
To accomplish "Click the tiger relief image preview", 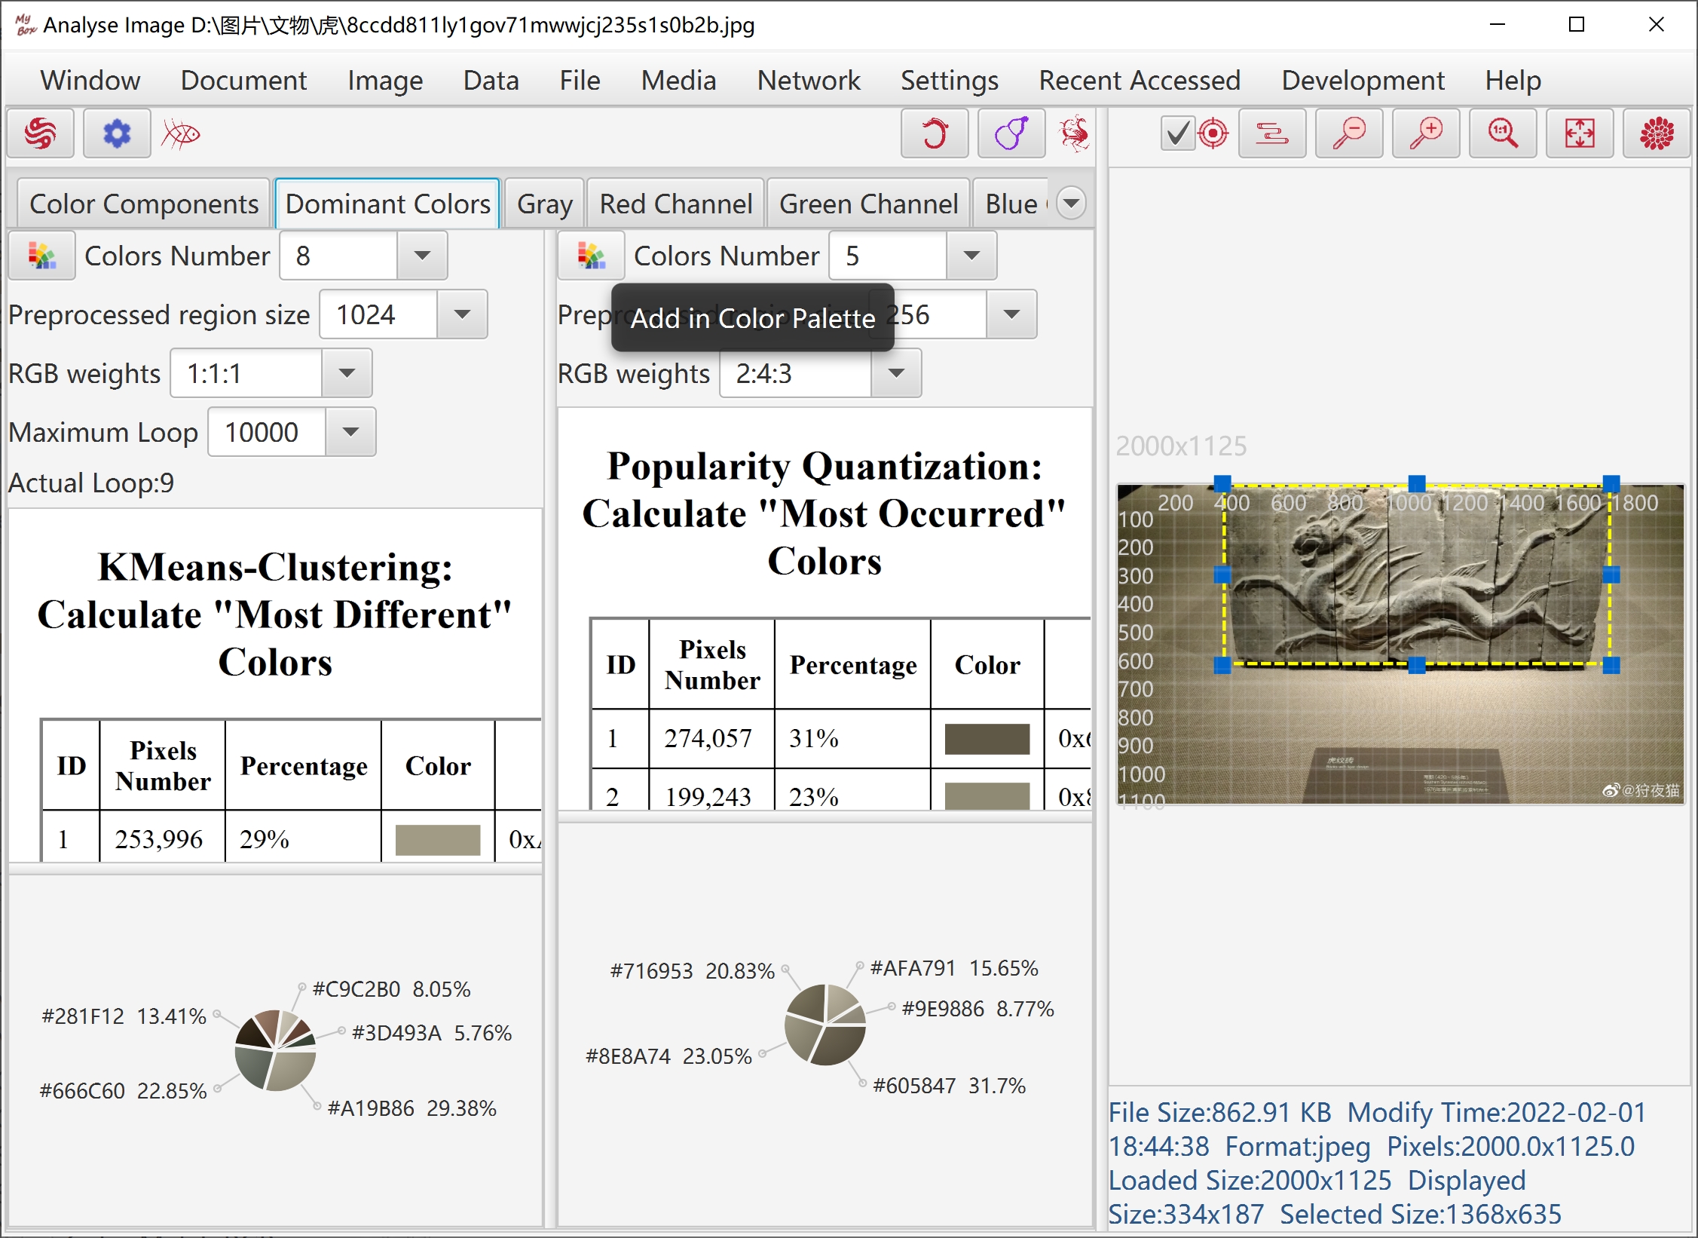I will 1400,644.
